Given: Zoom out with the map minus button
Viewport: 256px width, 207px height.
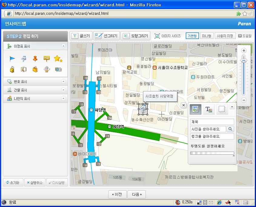Looking at the screenshot, I should tap(244, 100).
